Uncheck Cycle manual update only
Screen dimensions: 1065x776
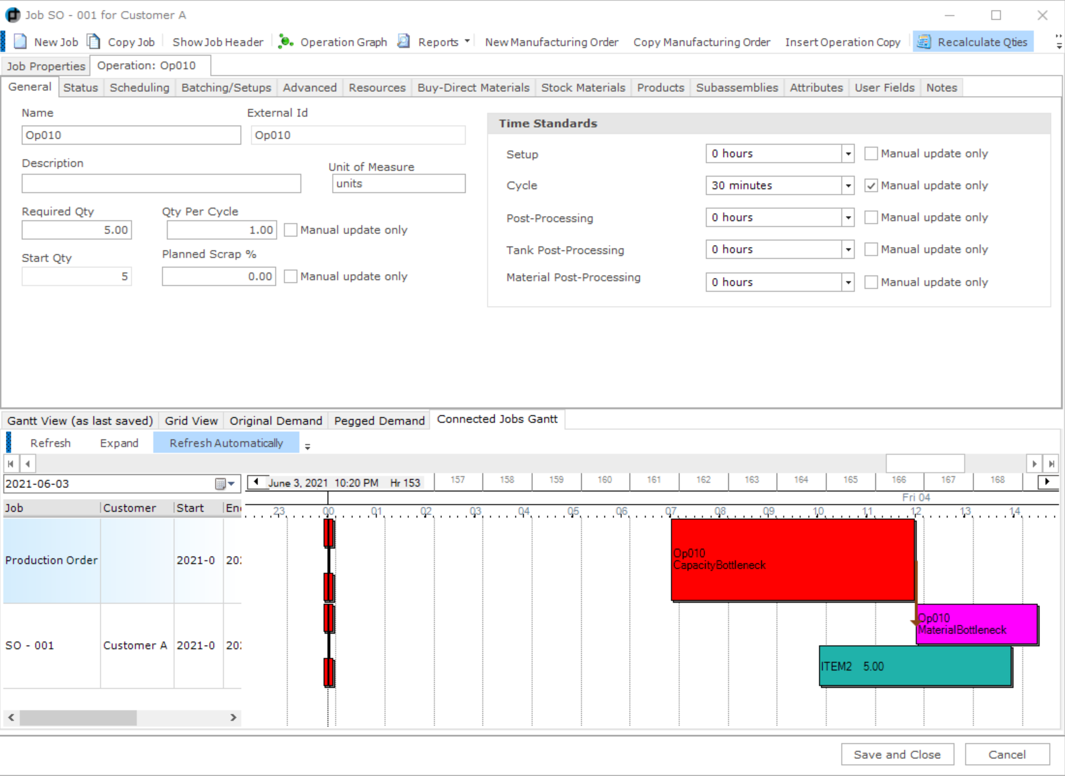click(871, 185)
